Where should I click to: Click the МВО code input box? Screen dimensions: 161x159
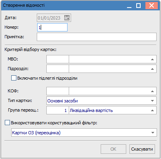point(58,59)
